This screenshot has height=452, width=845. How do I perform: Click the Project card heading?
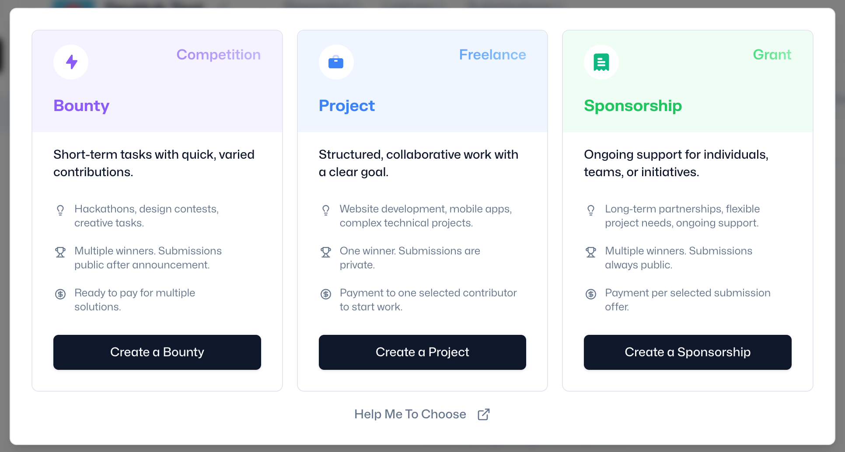click(346, 106)
